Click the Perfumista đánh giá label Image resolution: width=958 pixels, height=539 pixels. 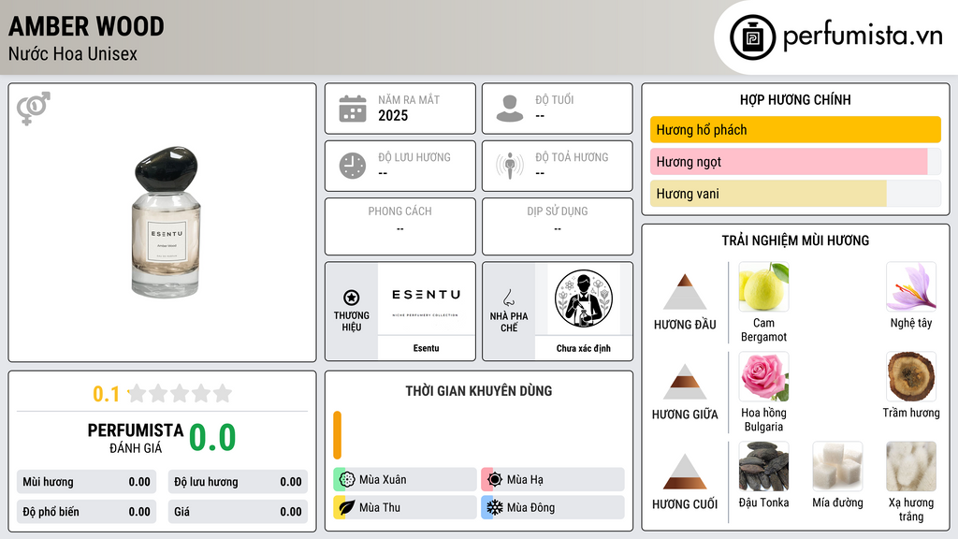[x=136, y=438]
